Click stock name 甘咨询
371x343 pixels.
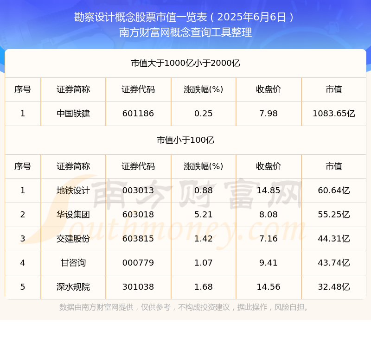point(73,263)
